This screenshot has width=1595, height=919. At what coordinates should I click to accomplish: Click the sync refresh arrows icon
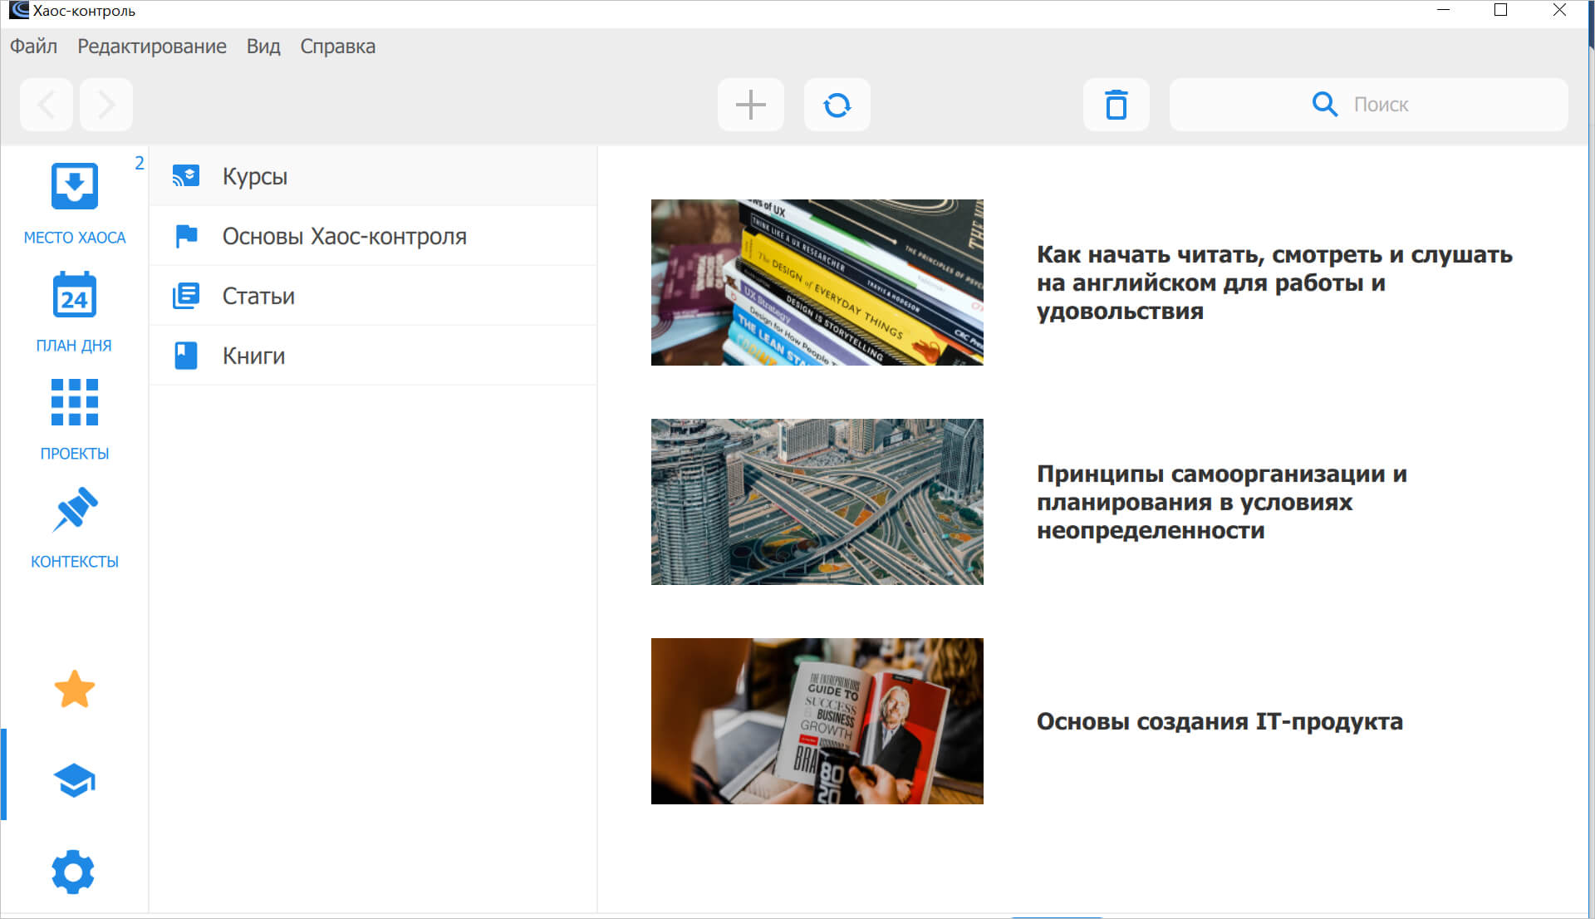(x=837, y=105)
